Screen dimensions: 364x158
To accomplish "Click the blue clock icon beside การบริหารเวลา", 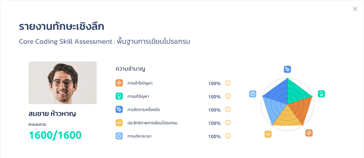I will (x=119, y=136).
